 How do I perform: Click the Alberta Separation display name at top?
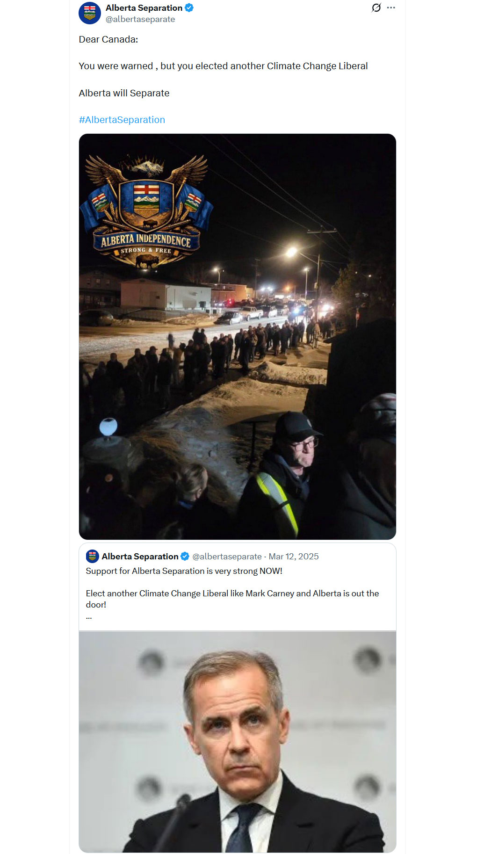(144, 7)
